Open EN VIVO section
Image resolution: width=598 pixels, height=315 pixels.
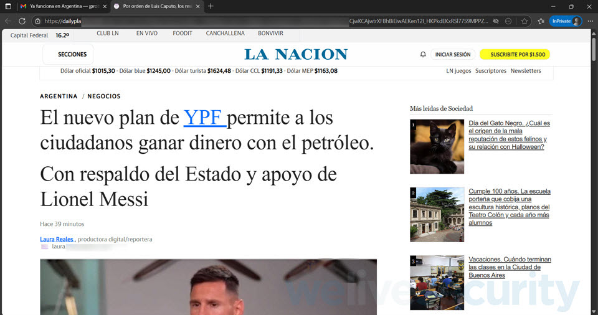coord(147,33)
